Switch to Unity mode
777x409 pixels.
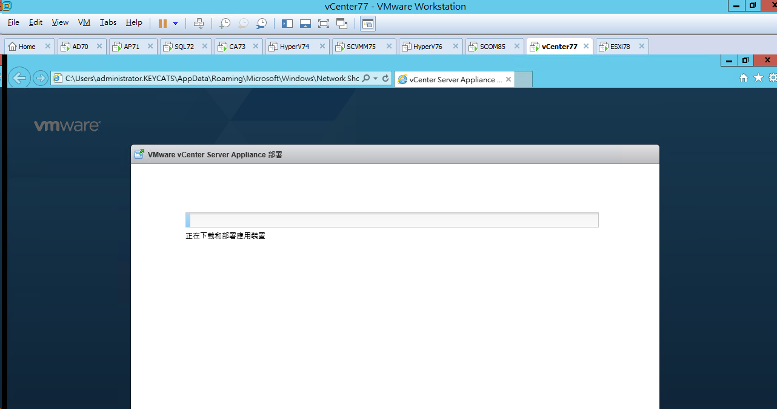click(342, 24)
